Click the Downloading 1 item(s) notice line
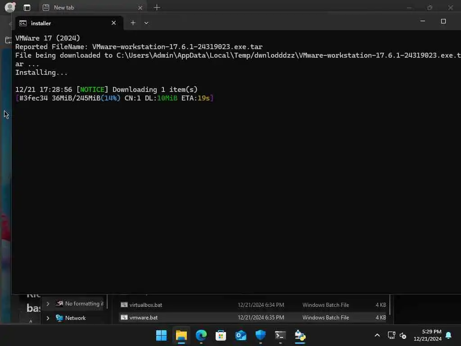This screenshot has height=346, width=461. [106, 90]
